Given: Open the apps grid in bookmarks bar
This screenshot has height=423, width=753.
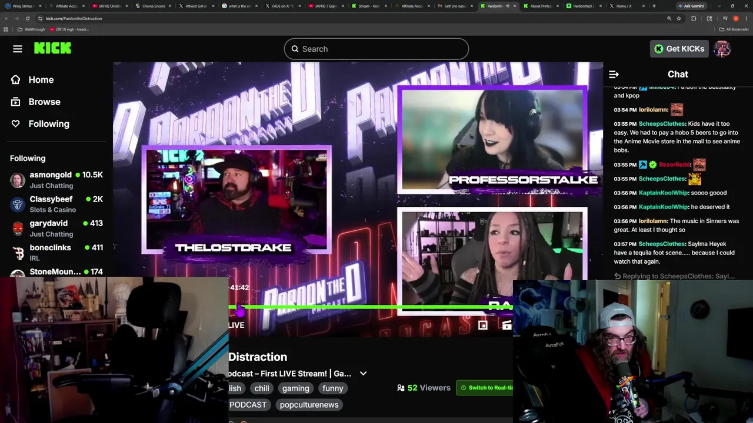Looking at the screenshot, I should (x=6, y=29).
